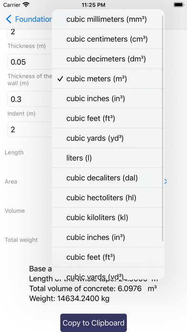Open the Foundation back link
Screen dimensions: 187x332
pos(29,19)
